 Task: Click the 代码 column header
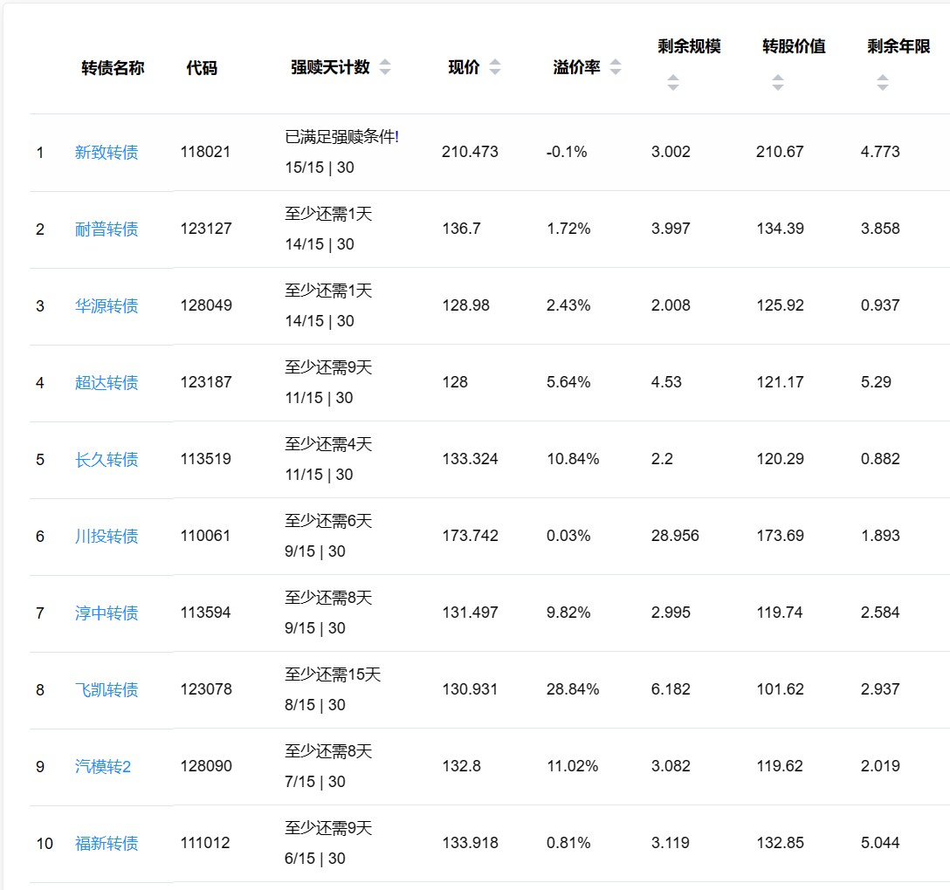pos(202,68)
